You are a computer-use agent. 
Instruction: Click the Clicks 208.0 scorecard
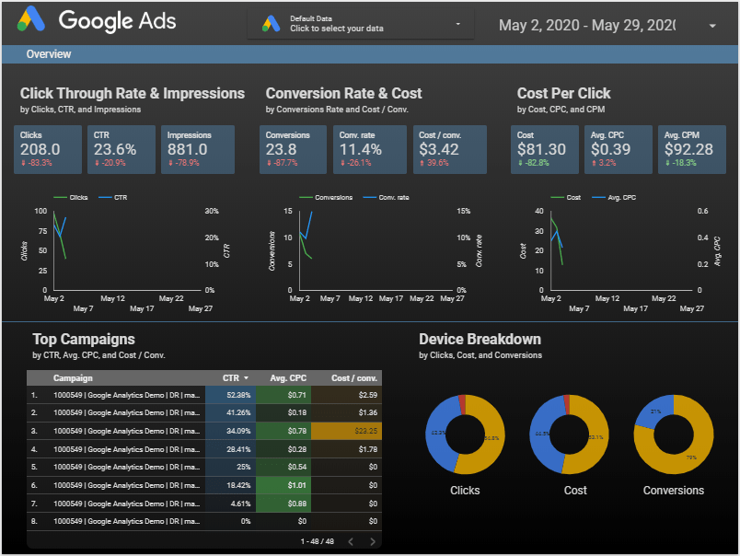coord(48,149)
